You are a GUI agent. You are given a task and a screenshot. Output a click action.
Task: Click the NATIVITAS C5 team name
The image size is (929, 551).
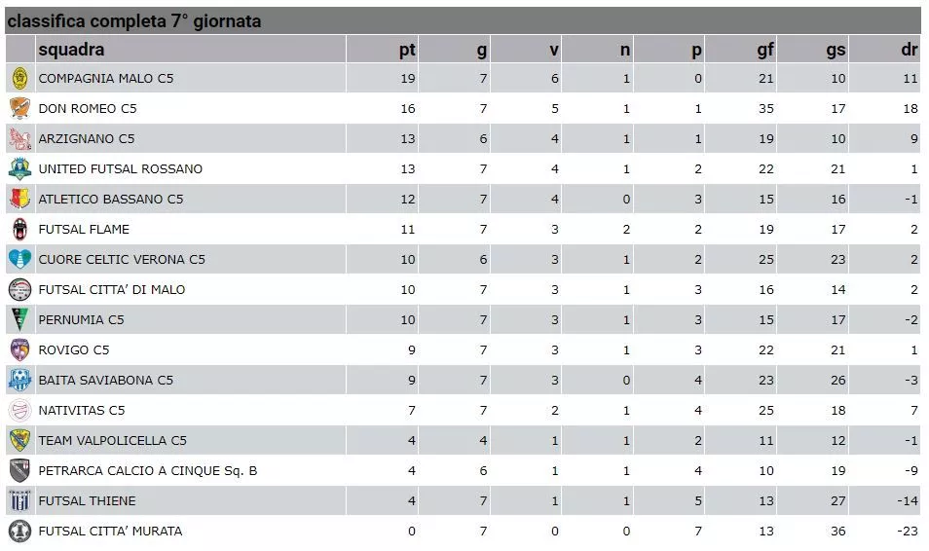point(82,411)
